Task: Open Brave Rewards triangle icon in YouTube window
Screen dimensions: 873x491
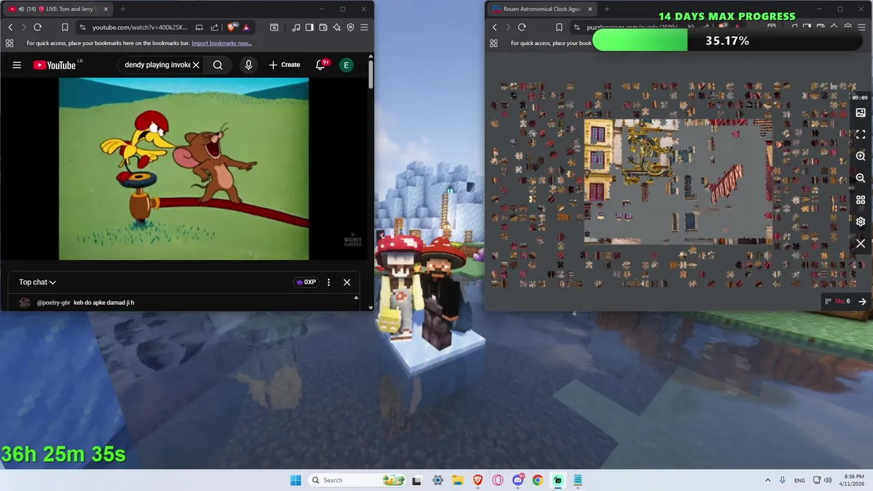Action: click(x=246, y=27)
